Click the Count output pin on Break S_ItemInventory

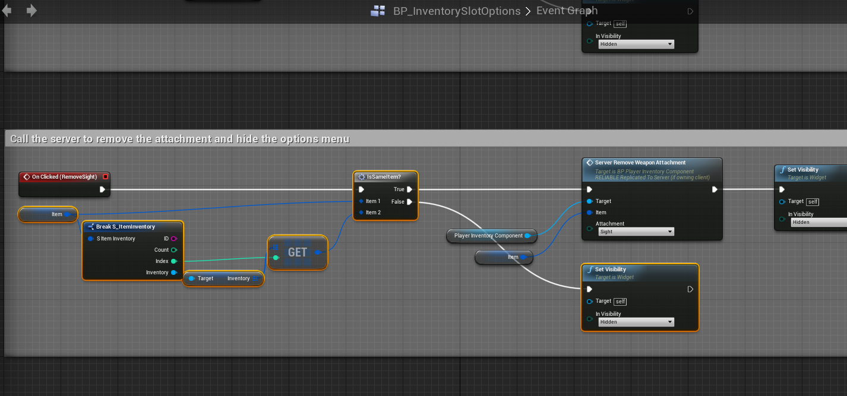click(x=174, y=250)
